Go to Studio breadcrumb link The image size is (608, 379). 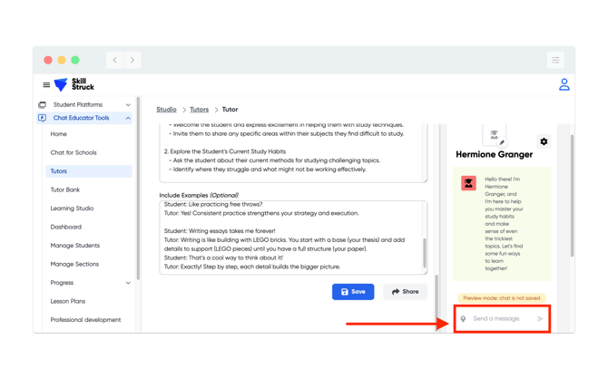(166, 110)
